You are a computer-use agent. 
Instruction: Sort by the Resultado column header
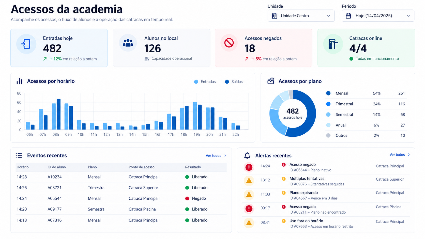[x=193, y=167]
